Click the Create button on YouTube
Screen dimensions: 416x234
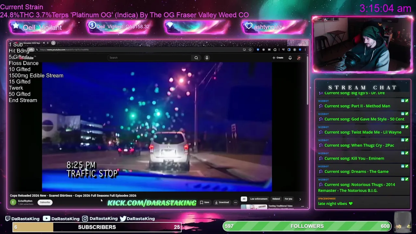click(278, 58)
